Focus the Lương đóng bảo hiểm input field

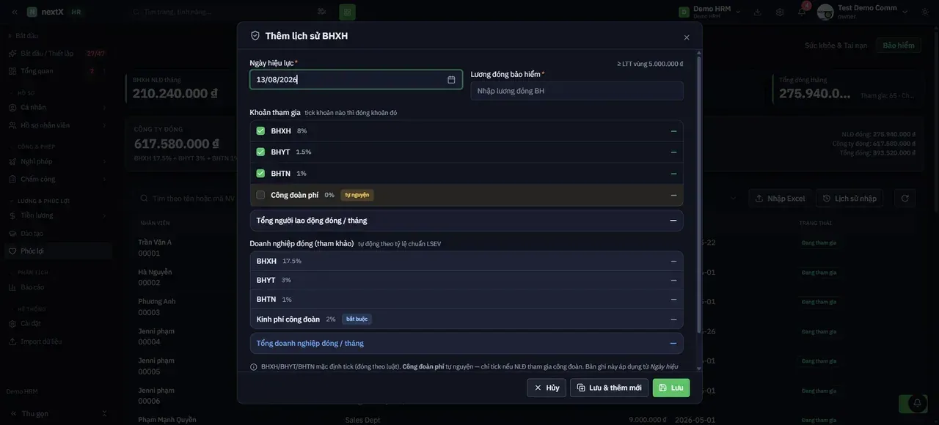tap(577, 91)
